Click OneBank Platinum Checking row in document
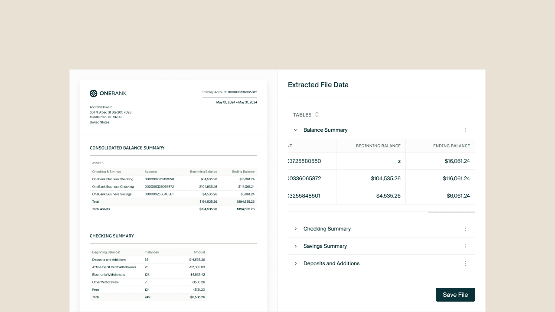This screenshot has height=312, width=555. (x=173, y=179)
